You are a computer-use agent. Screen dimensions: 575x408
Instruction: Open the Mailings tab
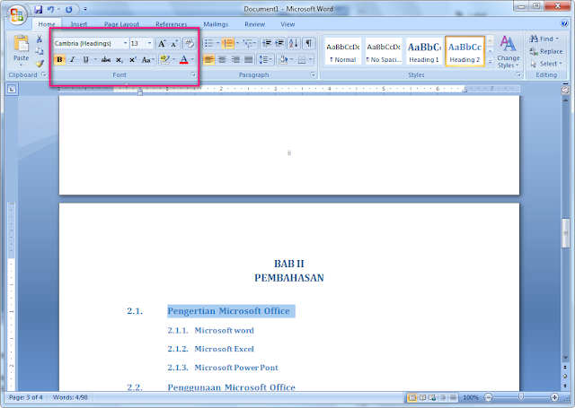coord(216,24)
